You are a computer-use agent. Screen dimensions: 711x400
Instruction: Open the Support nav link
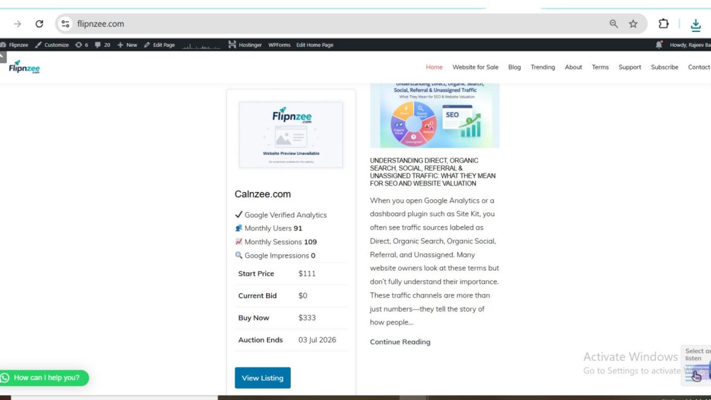630,67
